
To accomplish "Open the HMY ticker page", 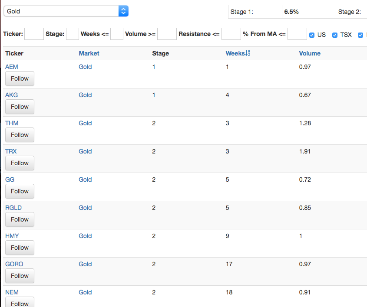I will coord(12,236).
